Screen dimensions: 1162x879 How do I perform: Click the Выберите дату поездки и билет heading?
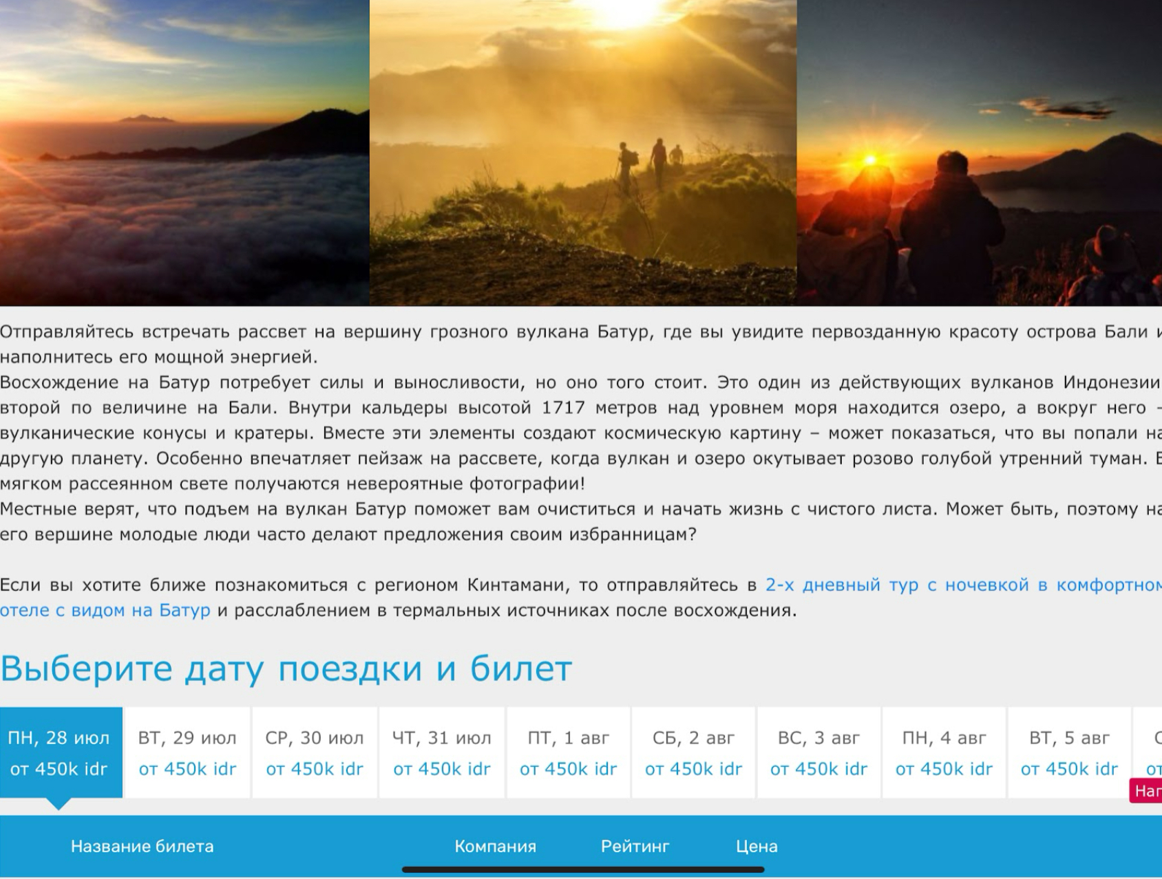tap(286, 669)
